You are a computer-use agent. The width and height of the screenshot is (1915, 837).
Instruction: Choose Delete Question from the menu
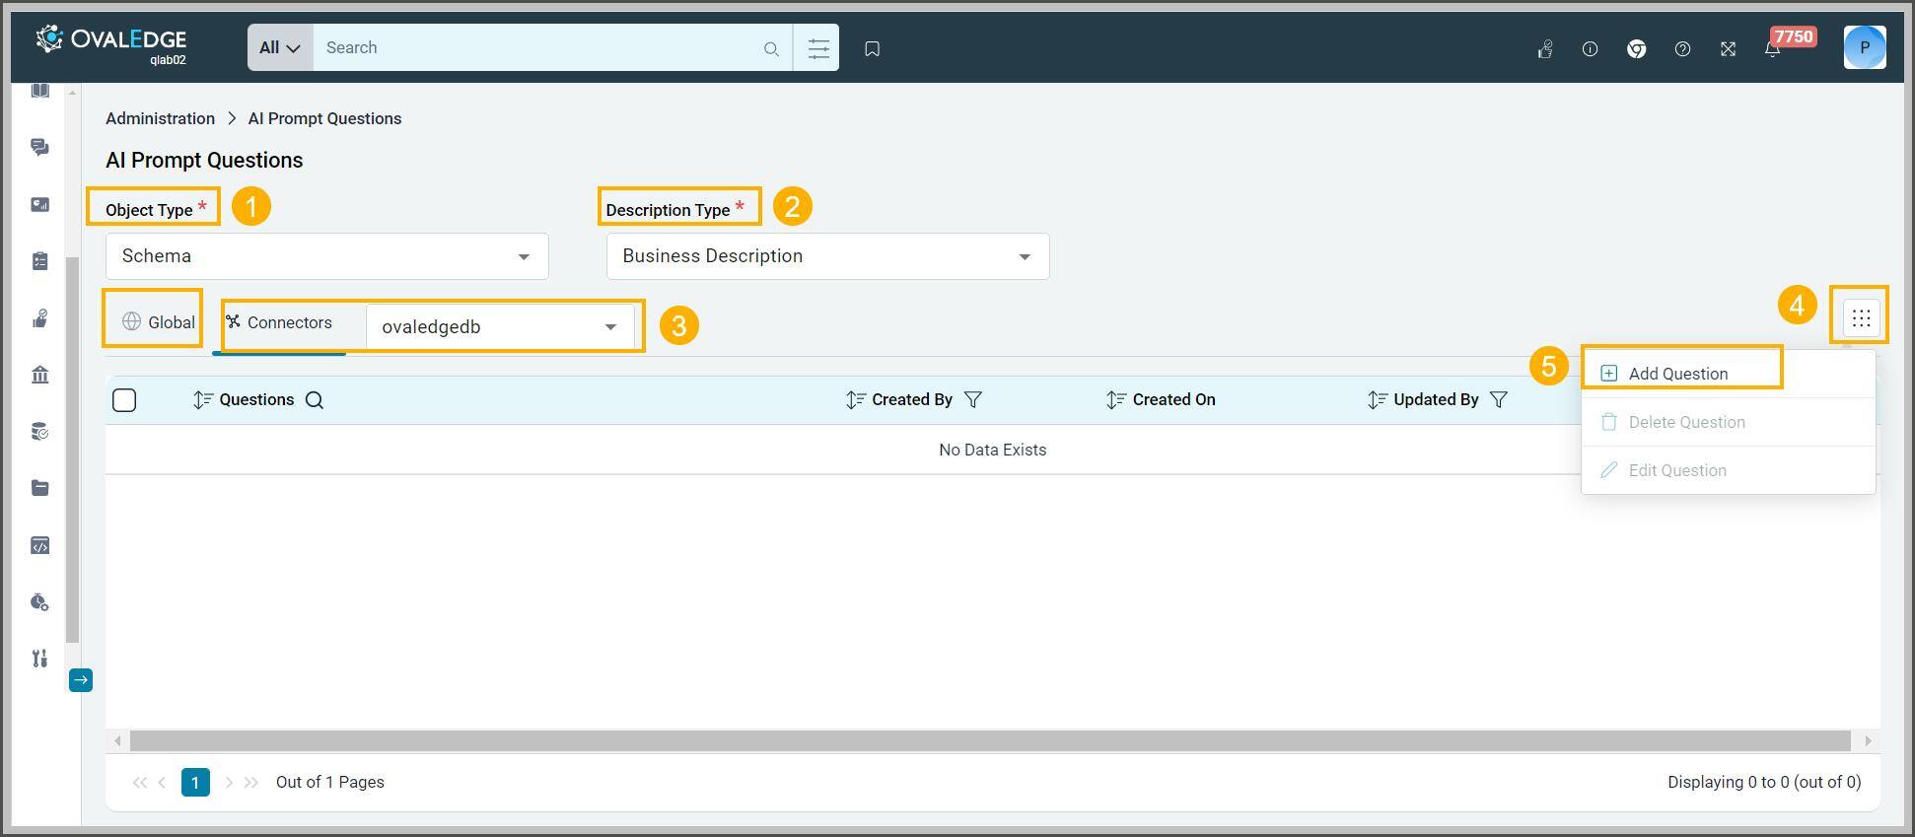point(1728,422)
